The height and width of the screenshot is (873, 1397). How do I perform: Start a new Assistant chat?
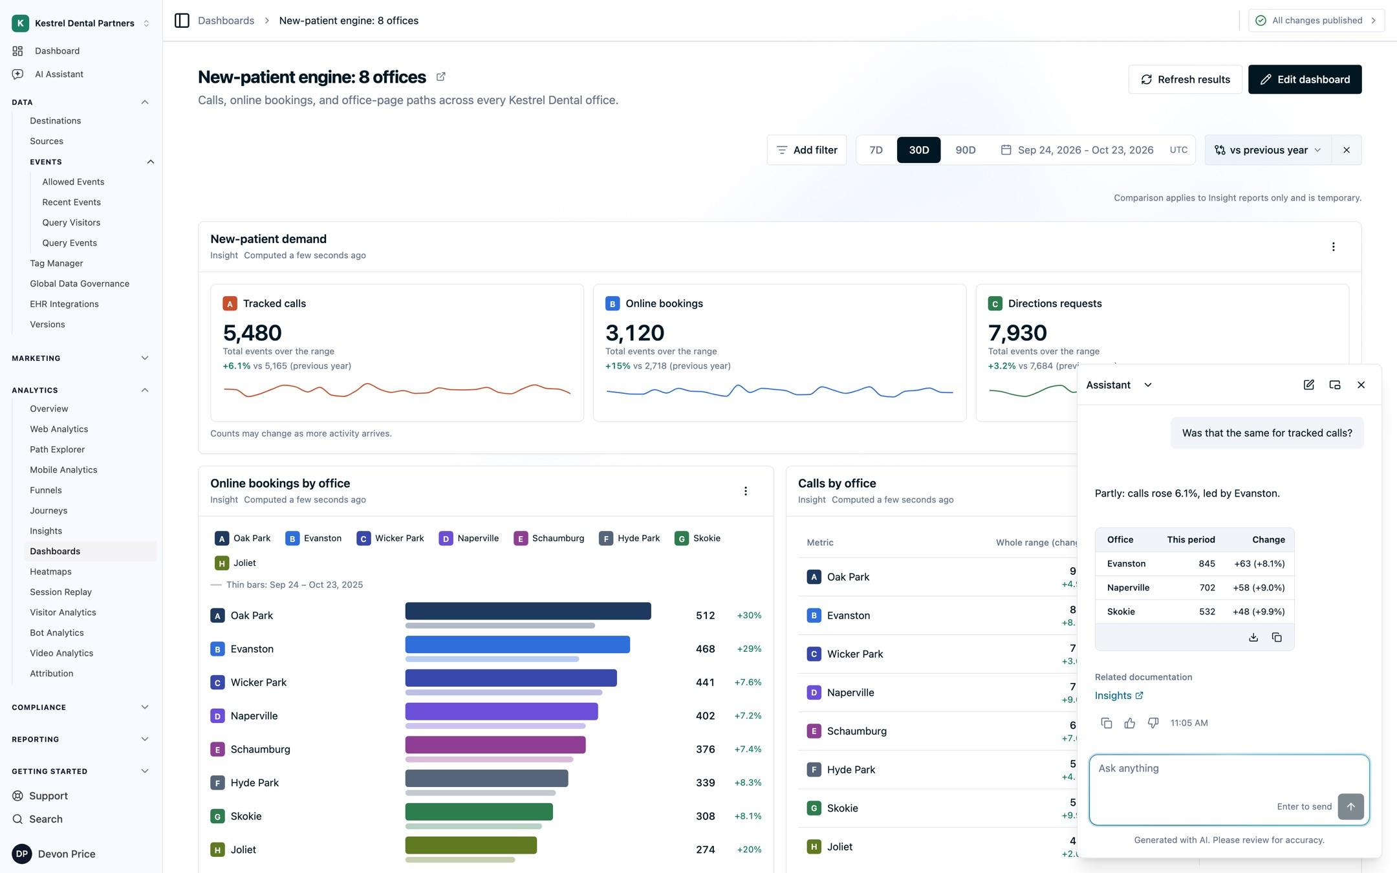coord(1308,385)
